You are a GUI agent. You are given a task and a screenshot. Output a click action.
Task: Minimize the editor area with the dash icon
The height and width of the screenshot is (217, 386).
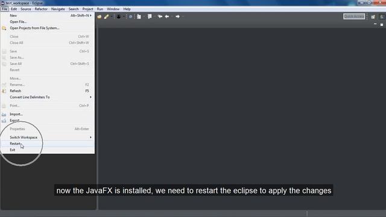pos(375,24)
